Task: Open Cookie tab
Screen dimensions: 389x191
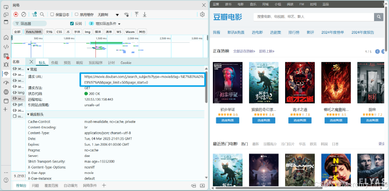Action: [x=126, y=63]
